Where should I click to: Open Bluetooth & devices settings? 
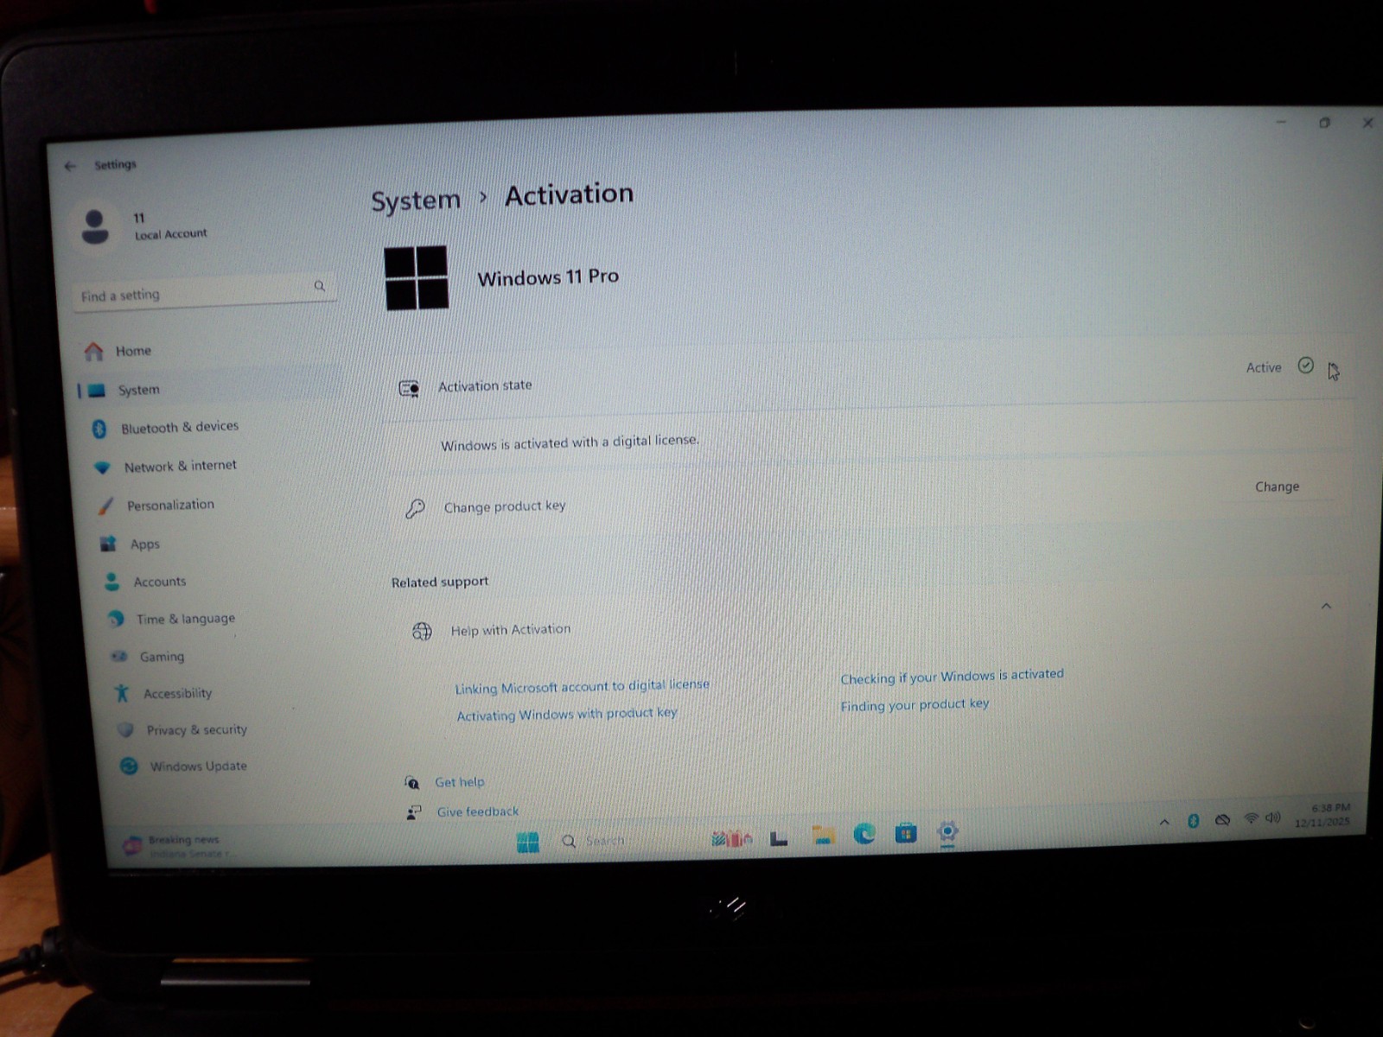tap(180, 428)
